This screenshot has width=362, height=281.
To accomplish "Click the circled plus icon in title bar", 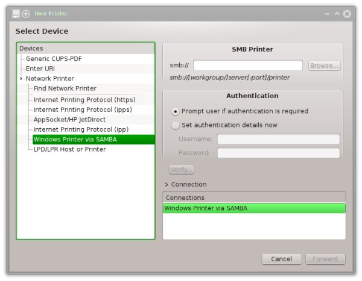I will pyautogui.click(x=26, y=14).
